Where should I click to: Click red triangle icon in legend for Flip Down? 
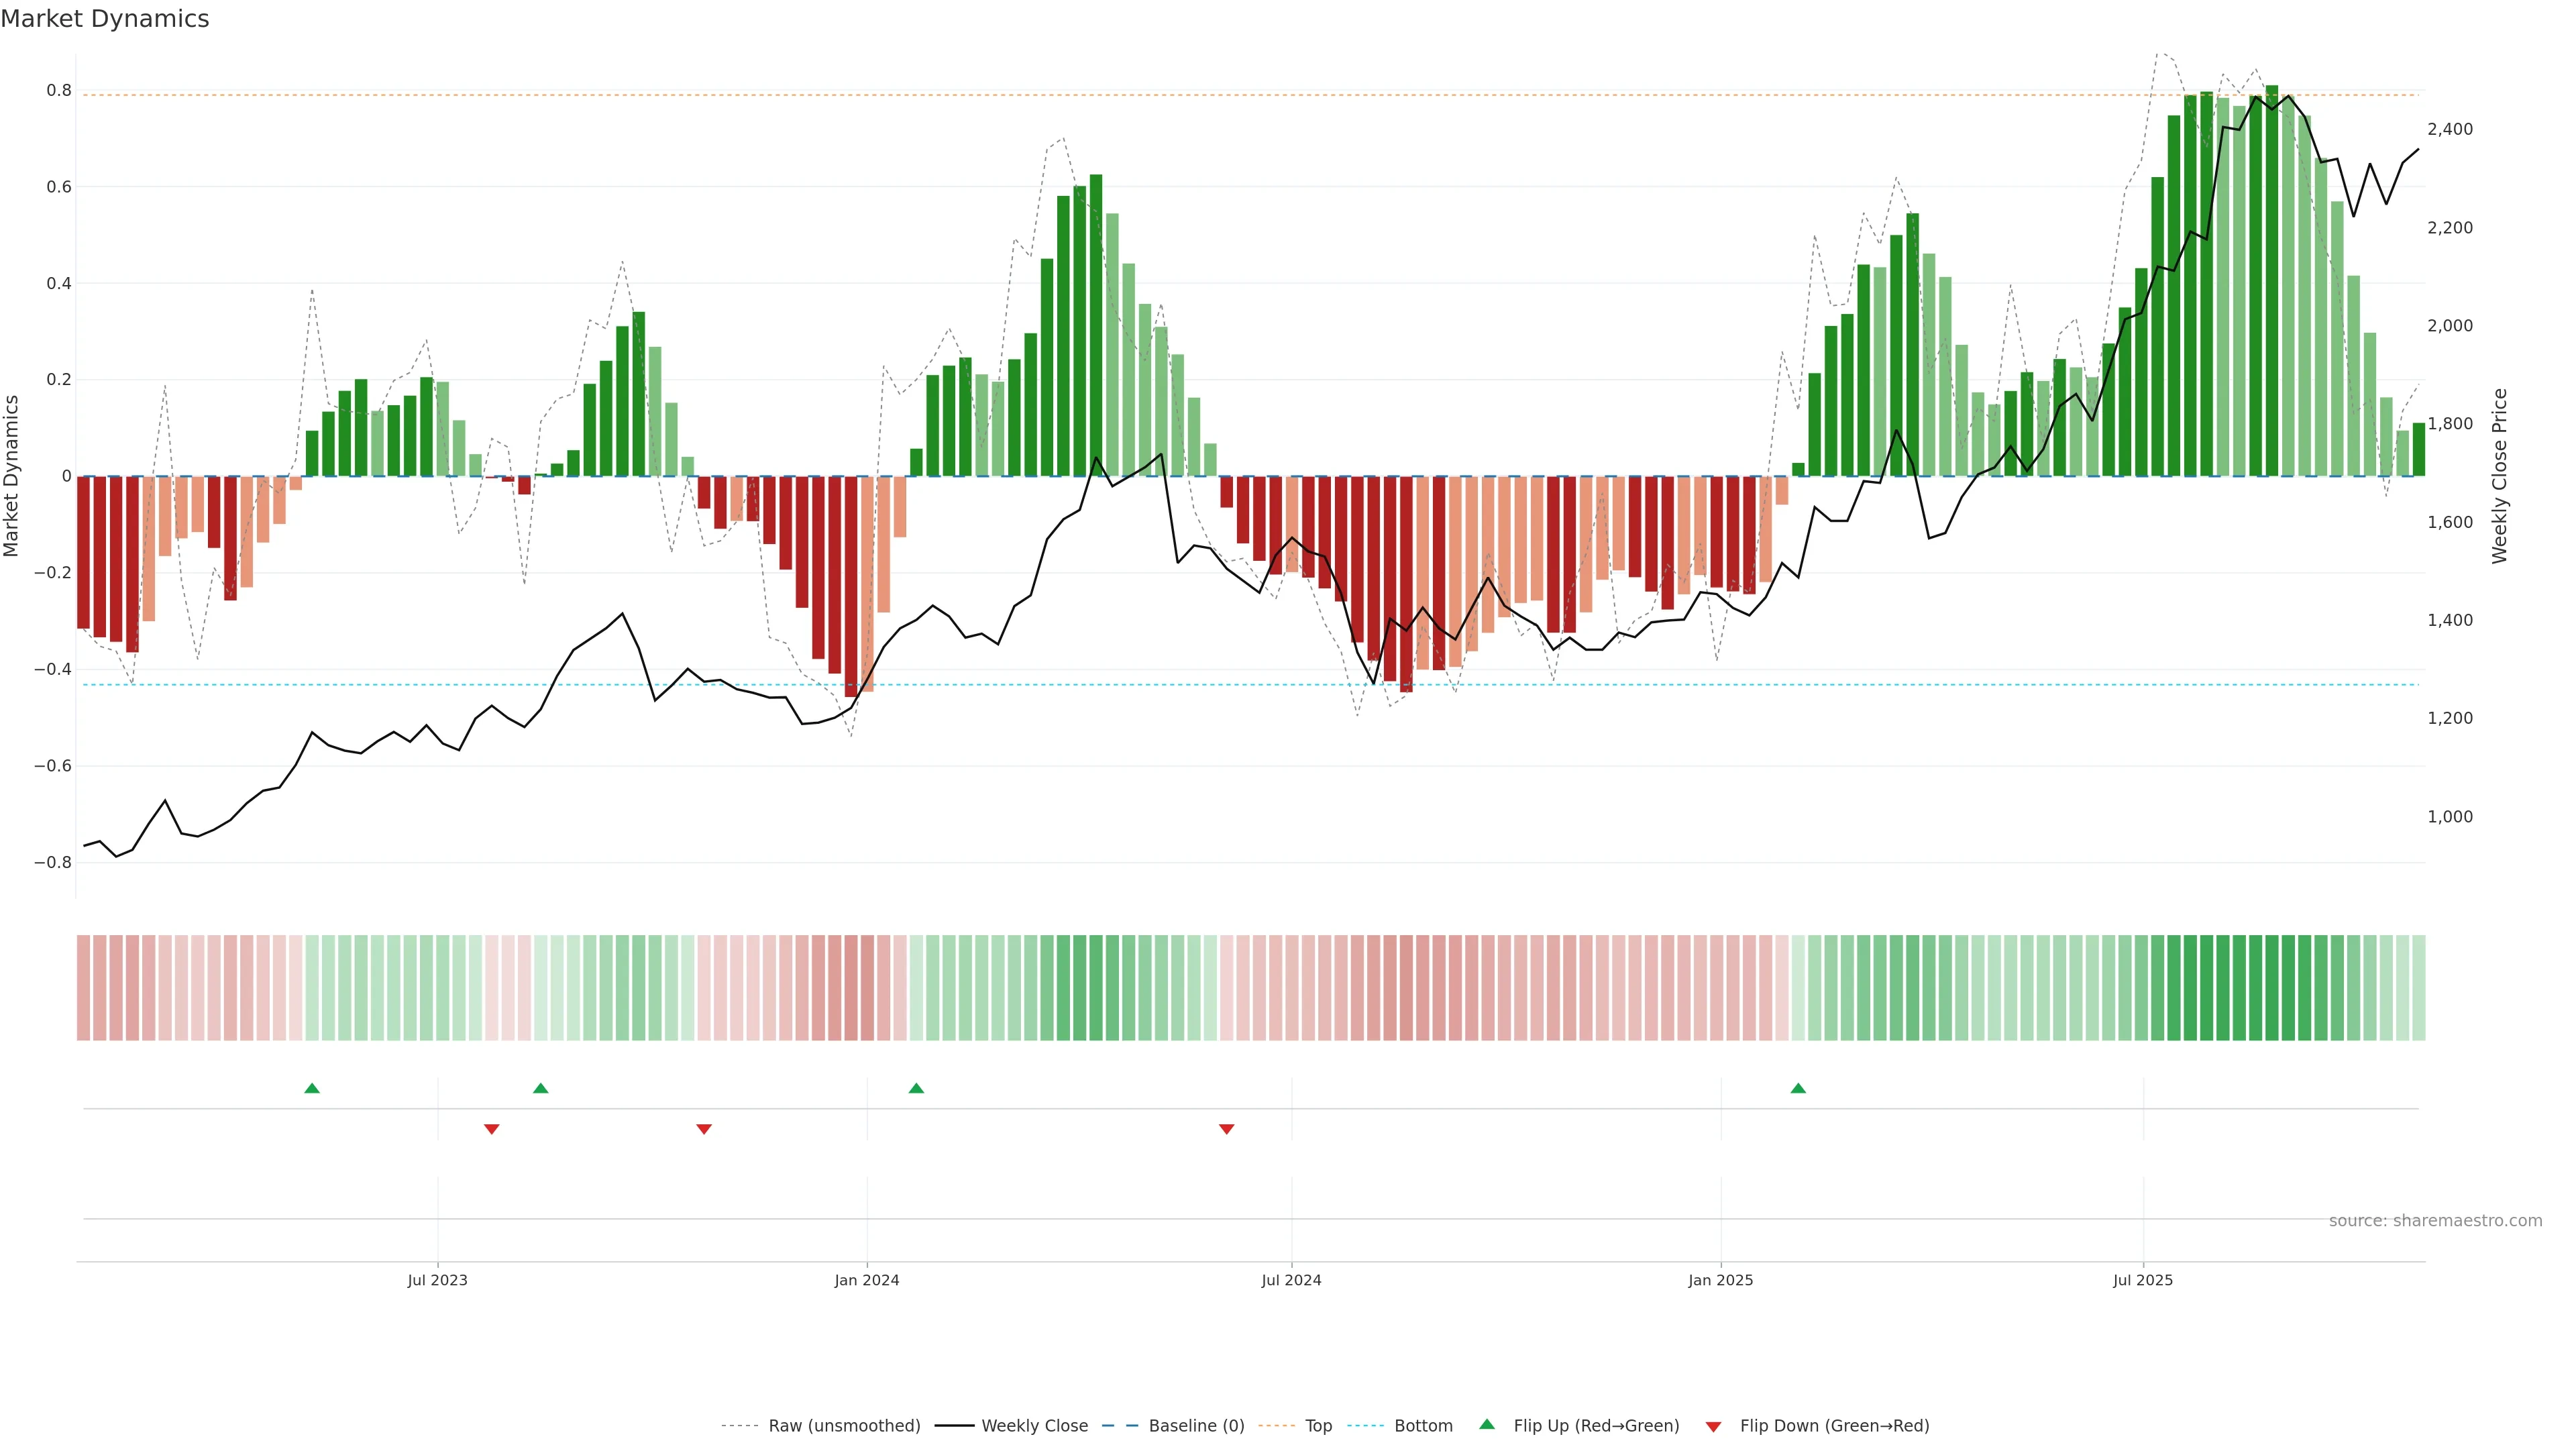pos(1713,1427)
